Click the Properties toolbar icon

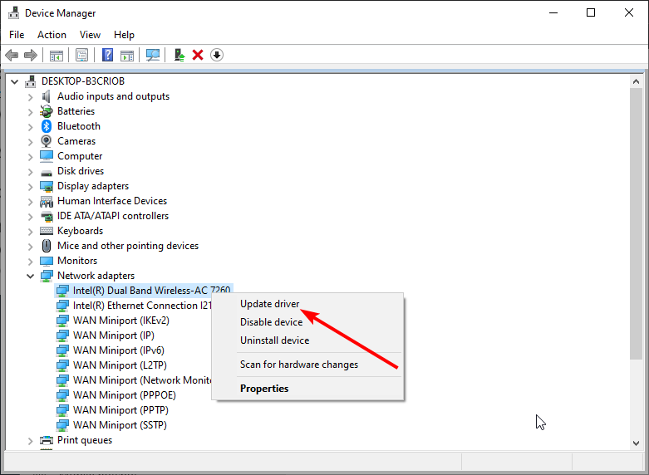point(82,55)
